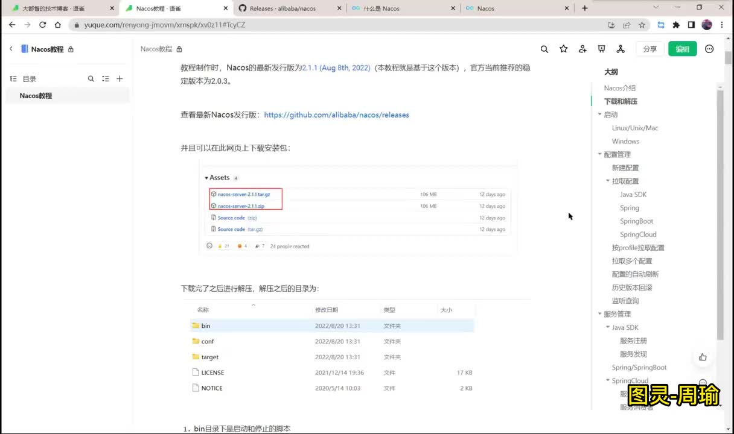The width and height of the screenshot is (734, 434).
Task: Jump to 新建配置 outline entry
Action: [x=625, y=168]
